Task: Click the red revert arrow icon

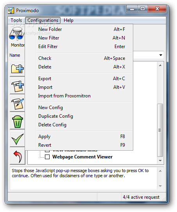Action: point(18,157)
